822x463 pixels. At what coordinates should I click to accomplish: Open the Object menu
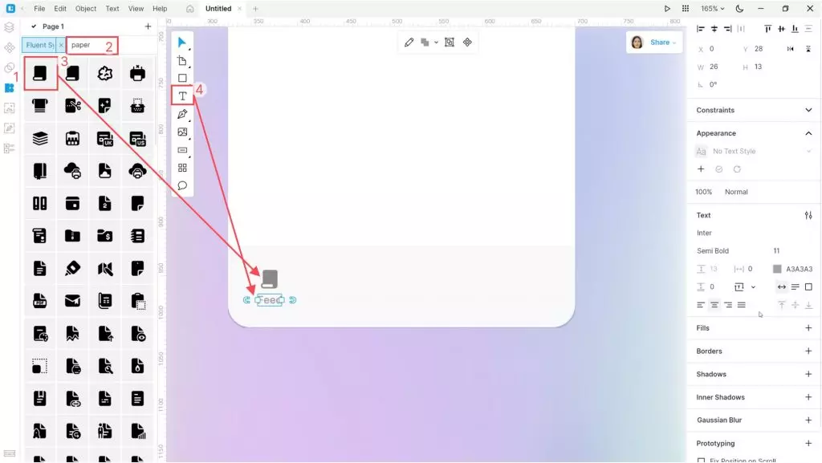[86, 9]
